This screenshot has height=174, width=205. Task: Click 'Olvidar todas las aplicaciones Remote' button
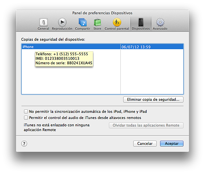pos(146,125)
